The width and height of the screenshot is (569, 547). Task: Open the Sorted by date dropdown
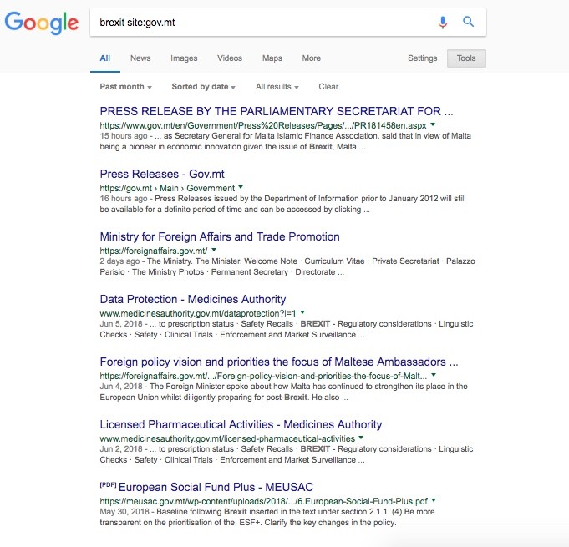coord(203,87)
